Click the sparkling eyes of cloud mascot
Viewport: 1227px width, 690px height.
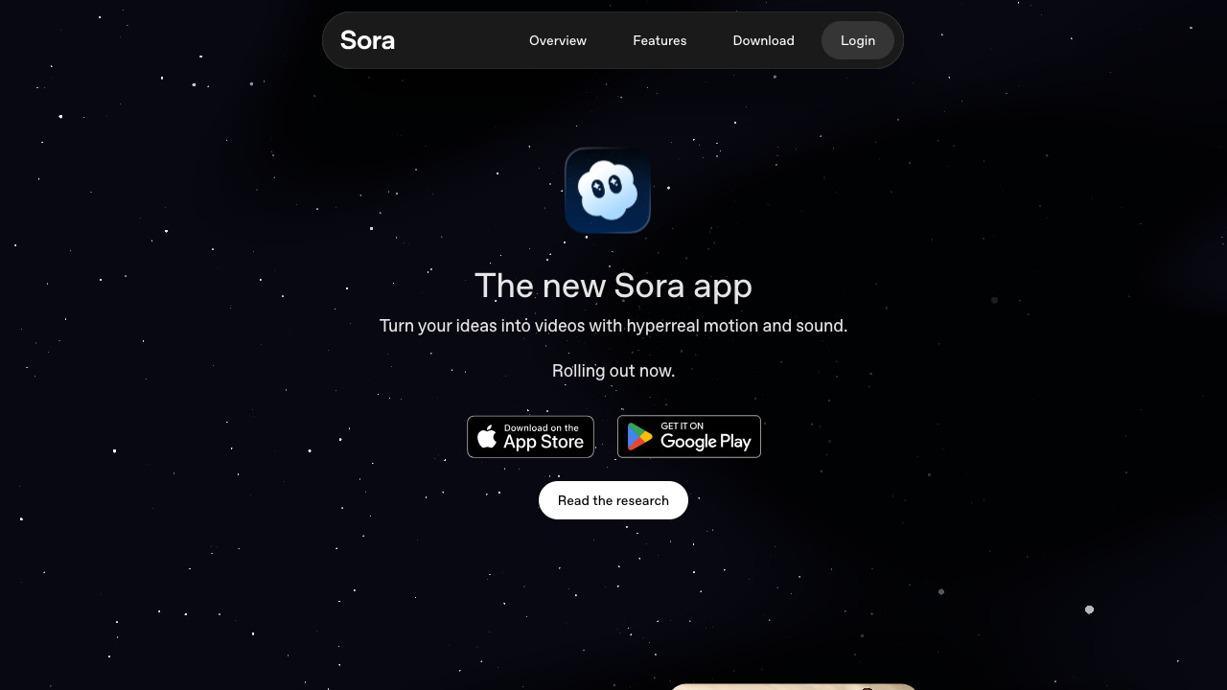tap(606, 186)
